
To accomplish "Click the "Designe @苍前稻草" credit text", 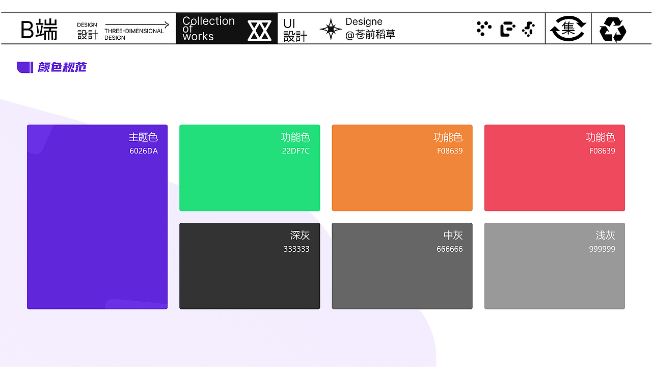I will [x=370, y=28].
